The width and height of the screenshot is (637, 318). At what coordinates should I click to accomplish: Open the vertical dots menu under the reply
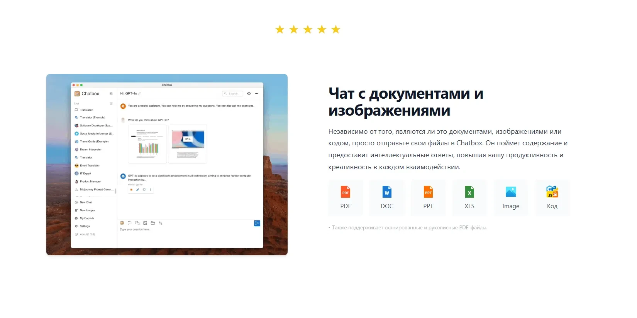pos(151,190)
